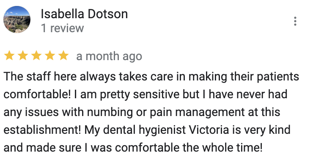The width and height of the screenshot is (313, 166).
Task: Open Isabella Dotson's profile name link
Action: coord(84,14)
